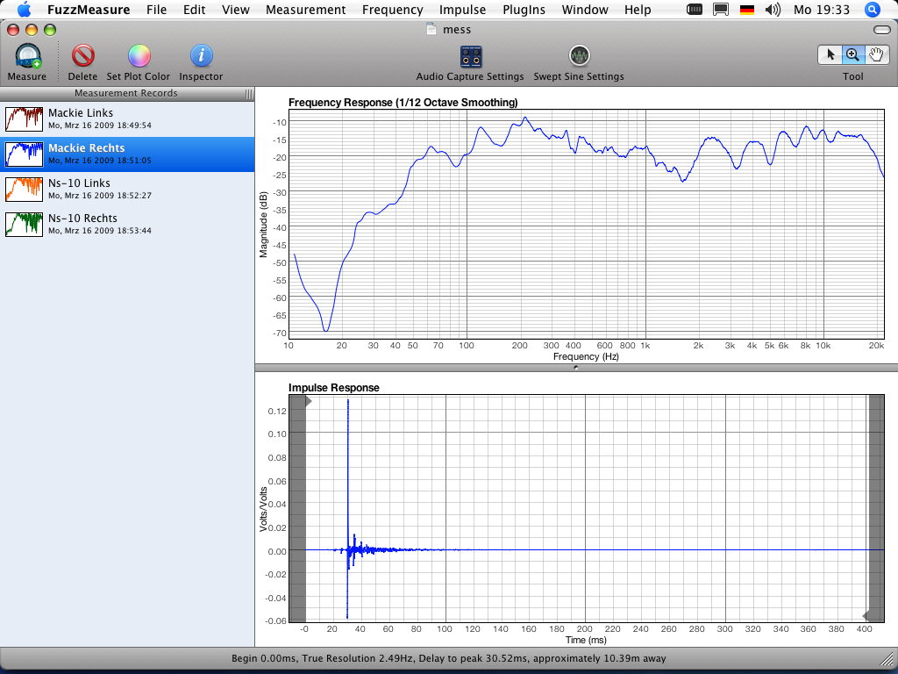Open Audio Capture Settings
The height and width of the screenshot is (674, 898).
471,56
